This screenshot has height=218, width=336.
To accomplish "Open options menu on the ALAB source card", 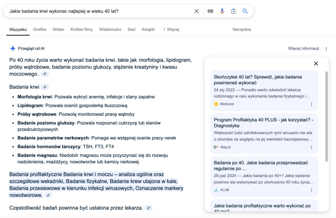I will pyautogui.click(x=311, y=190).
